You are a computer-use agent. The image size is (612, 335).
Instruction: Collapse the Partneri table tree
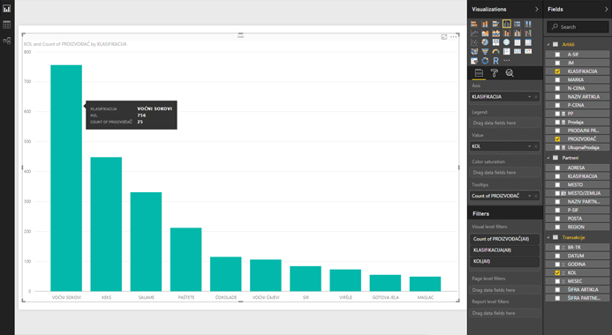click(x=548, y=158)
